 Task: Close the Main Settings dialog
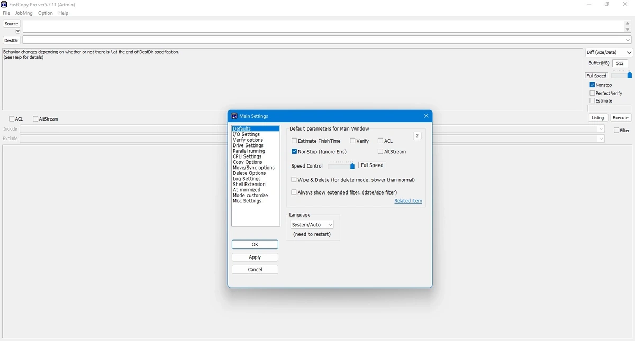pos(426,116)
